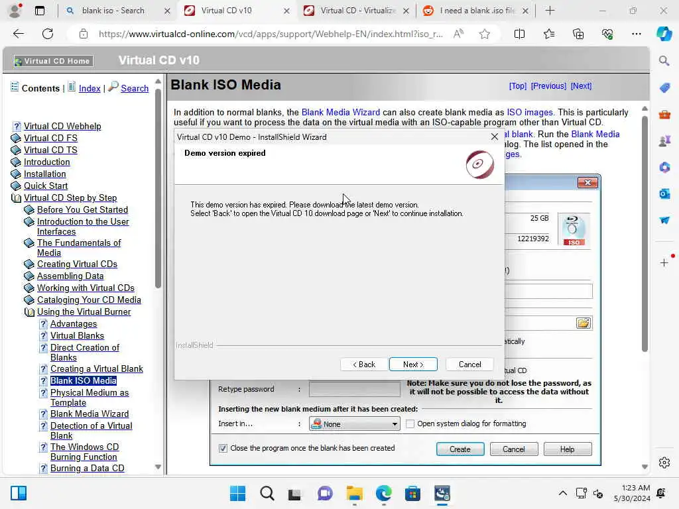Open the Search tab in help
Image resolution: width=679 pixels, height=509 pixels.
(x=134, y=88)
